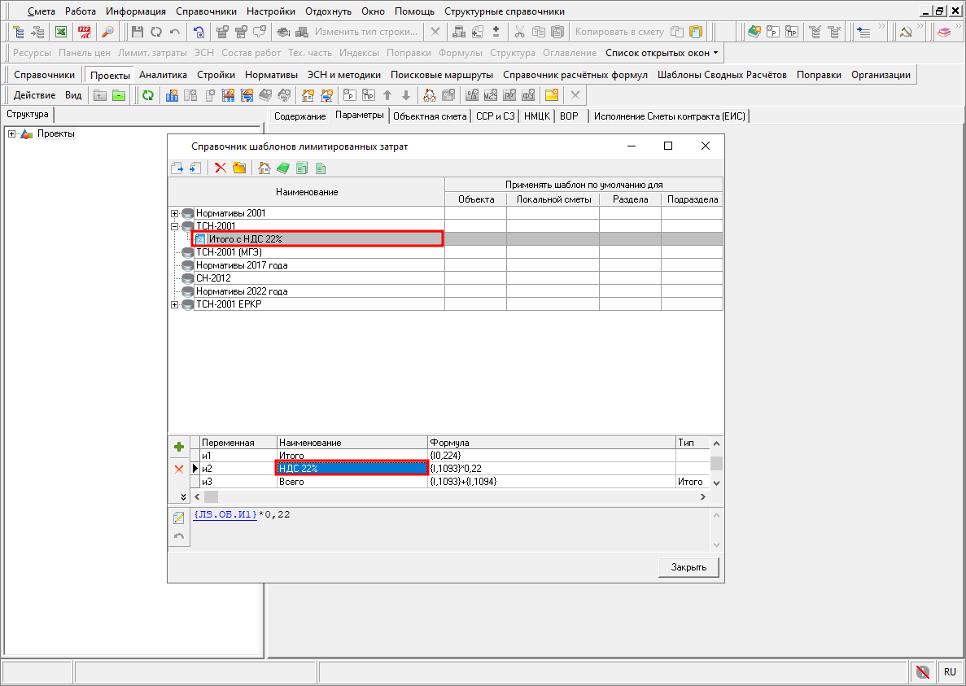Image resolution: width=966 pixels, height=686 pixels.
Task: Select the Нормативы 2017 года tree item
Action: pyautogui.click(x=242, y=265)
